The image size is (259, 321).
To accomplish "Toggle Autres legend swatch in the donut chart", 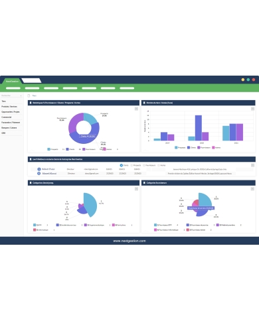I will [104, 149].
